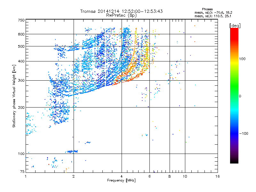Select the "mean, sd,X: 110.5, 25.1" line
Image resolution: width=256 pixels, height=192 pixels.
213,16
